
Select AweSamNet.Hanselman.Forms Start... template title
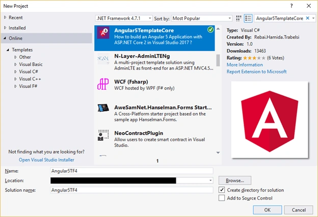163,107
